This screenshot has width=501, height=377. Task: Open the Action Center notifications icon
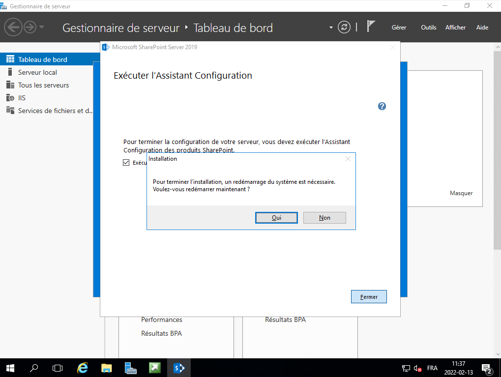[x=487, y=368]
